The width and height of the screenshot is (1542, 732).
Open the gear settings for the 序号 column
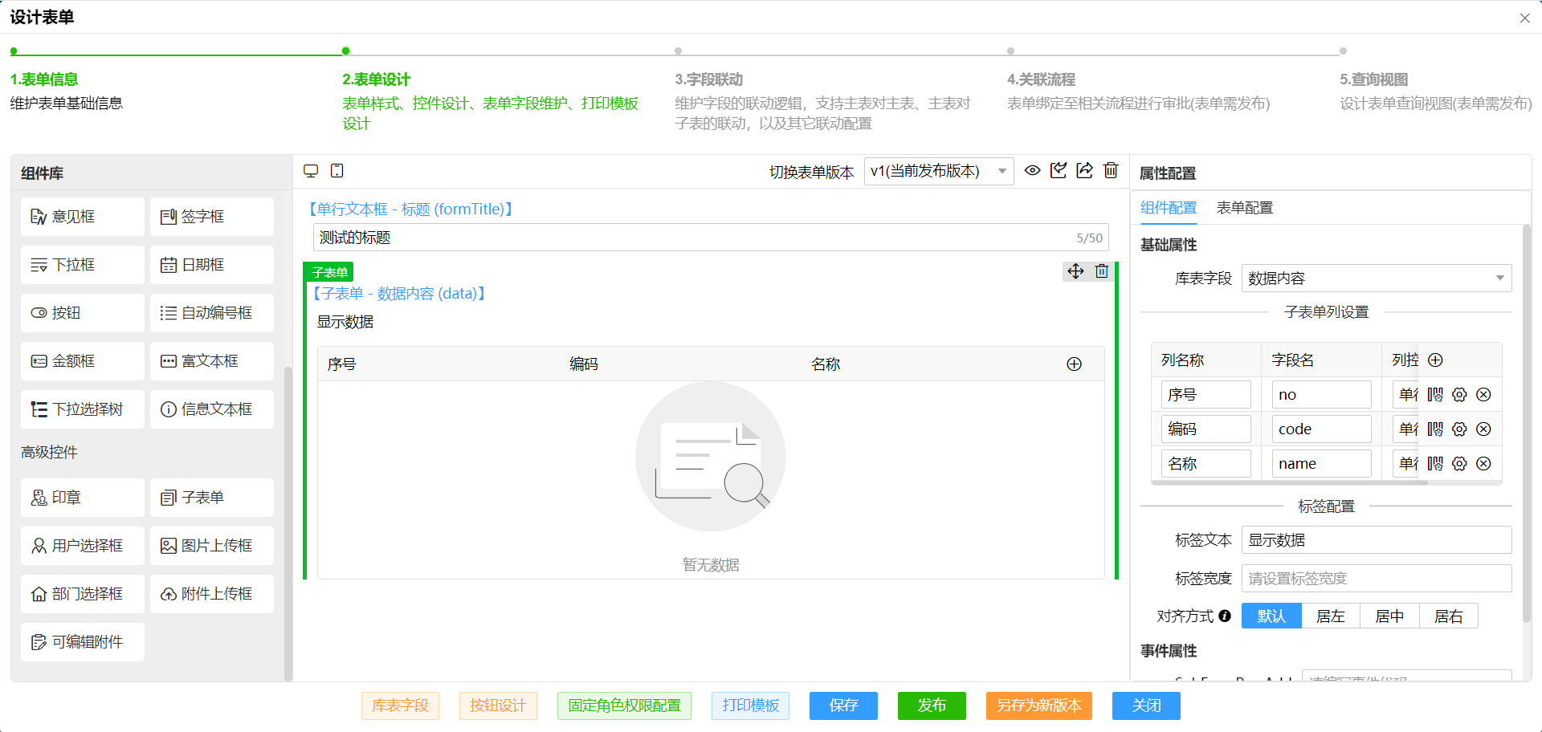point(1459,394)
